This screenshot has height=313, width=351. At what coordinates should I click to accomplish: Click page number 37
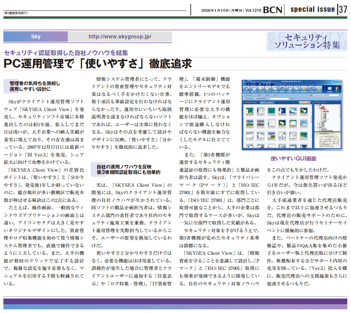click(x=343, y=10)
